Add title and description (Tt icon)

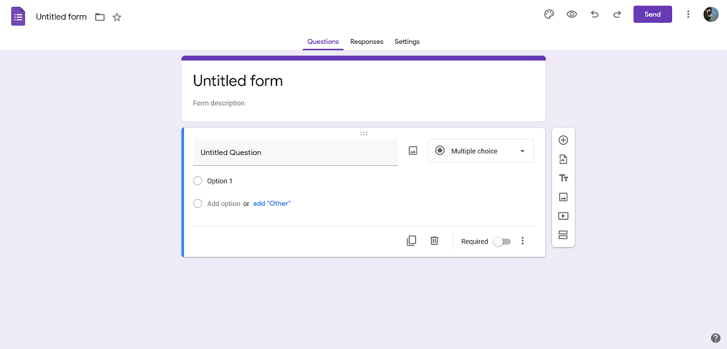pos(563,178)
